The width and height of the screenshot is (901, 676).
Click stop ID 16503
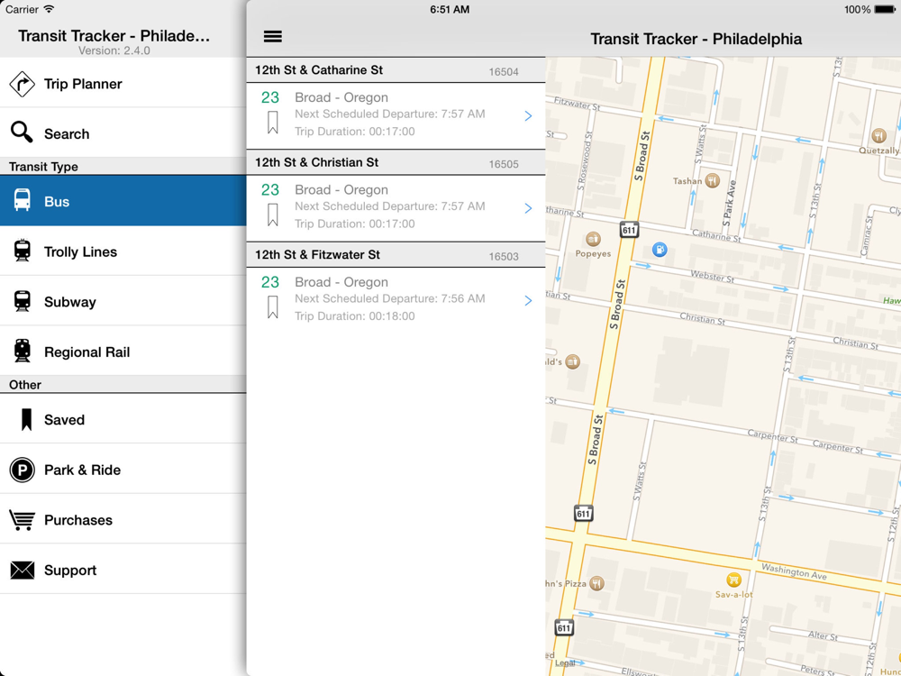coord(504,257)
